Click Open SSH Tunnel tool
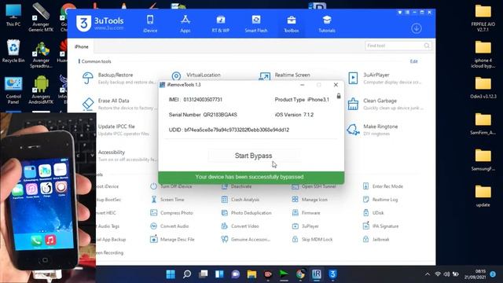The height and width of the screenshot is (283, 503). (314, 186)
